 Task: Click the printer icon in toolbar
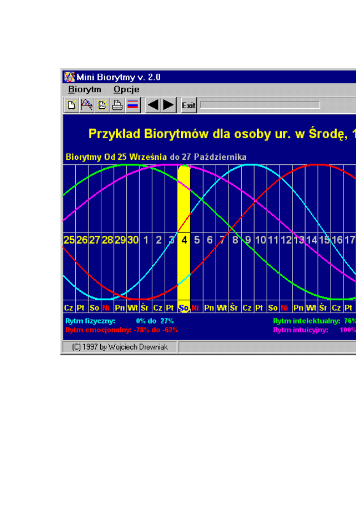point(117,105)
